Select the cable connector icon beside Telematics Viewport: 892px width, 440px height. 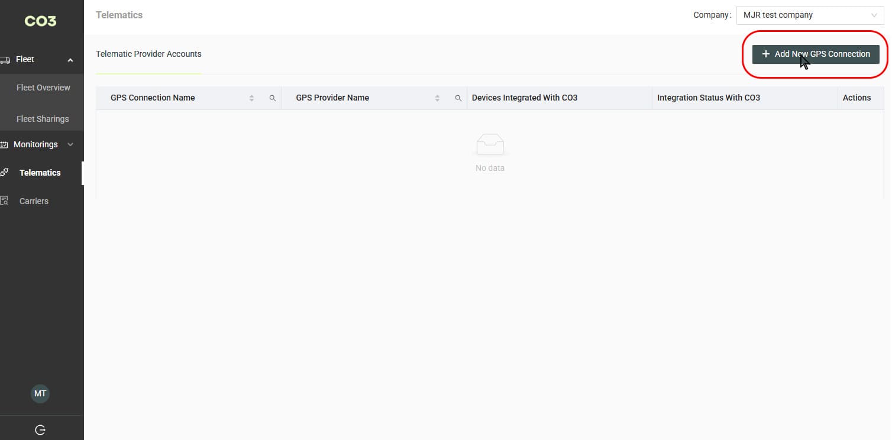tap(5, 172)
